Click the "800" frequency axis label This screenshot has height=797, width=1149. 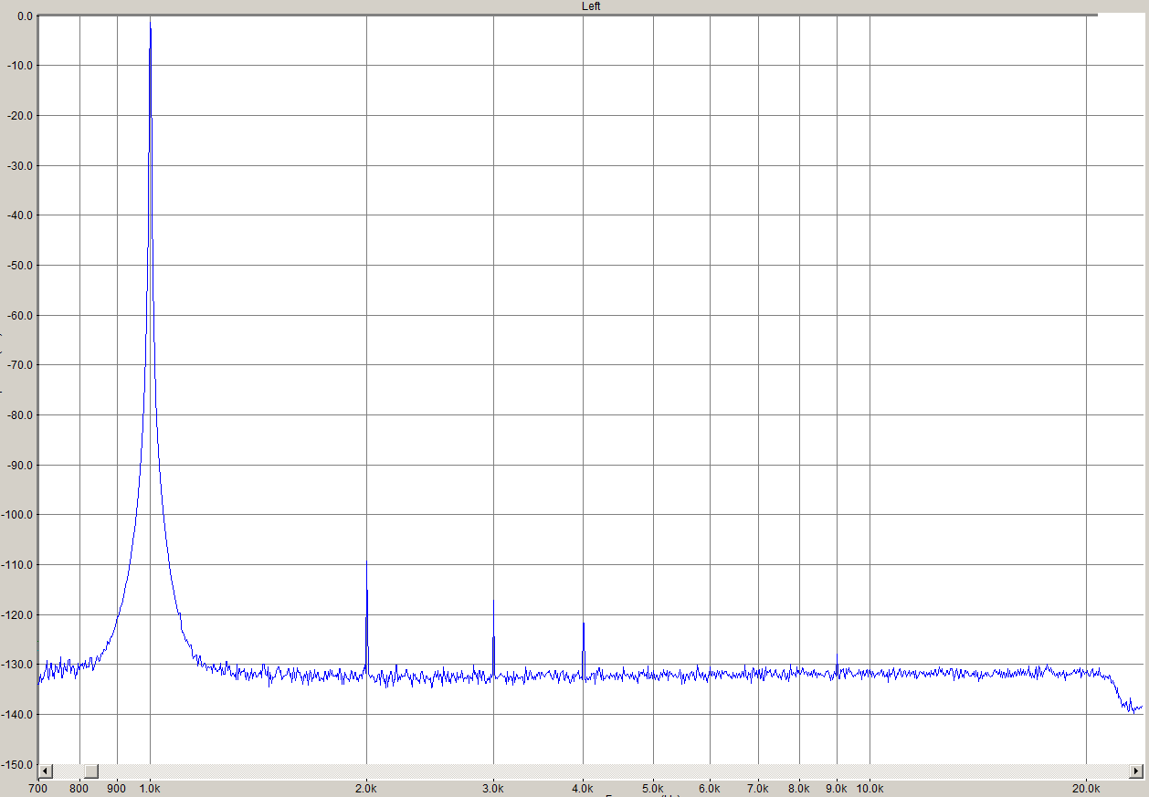tap(79, 788)
